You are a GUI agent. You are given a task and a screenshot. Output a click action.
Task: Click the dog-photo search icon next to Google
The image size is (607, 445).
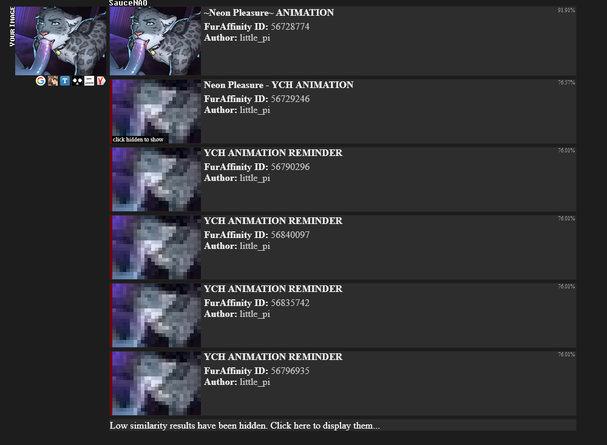[x=53, y=81]
